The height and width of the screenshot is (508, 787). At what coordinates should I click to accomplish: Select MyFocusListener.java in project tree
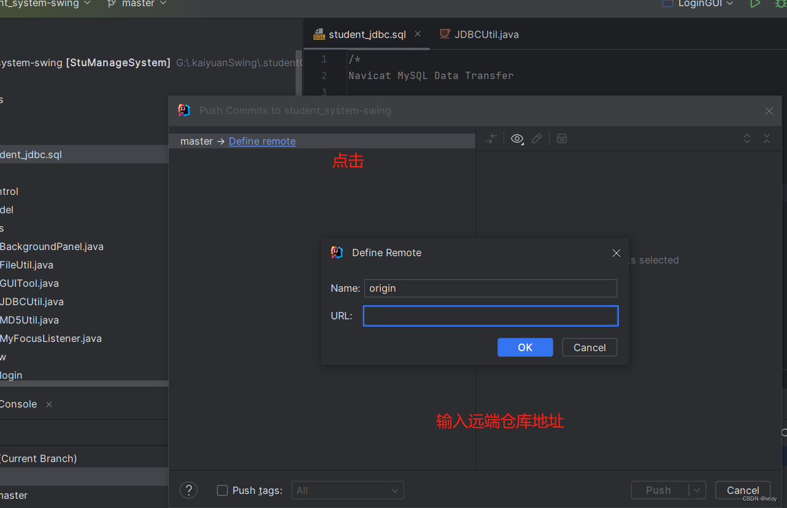(x=51, y=338)
